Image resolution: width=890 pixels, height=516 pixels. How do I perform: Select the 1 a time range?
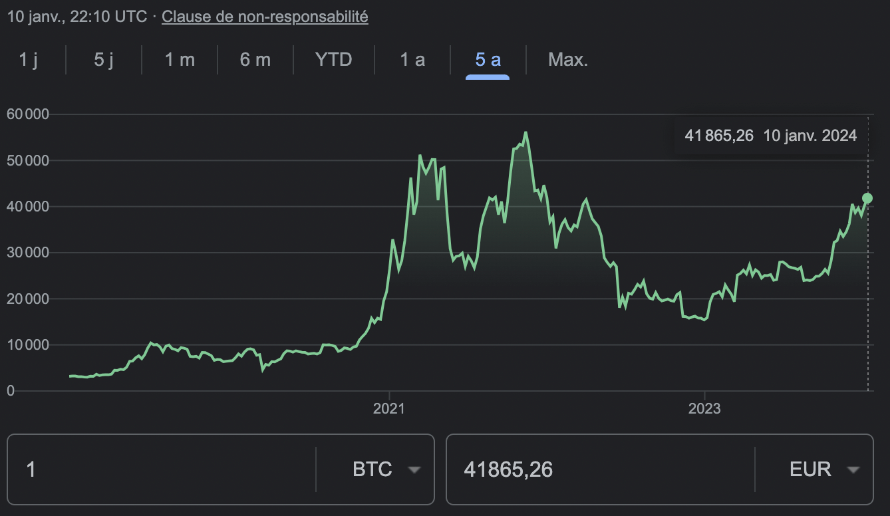[410, 60]
